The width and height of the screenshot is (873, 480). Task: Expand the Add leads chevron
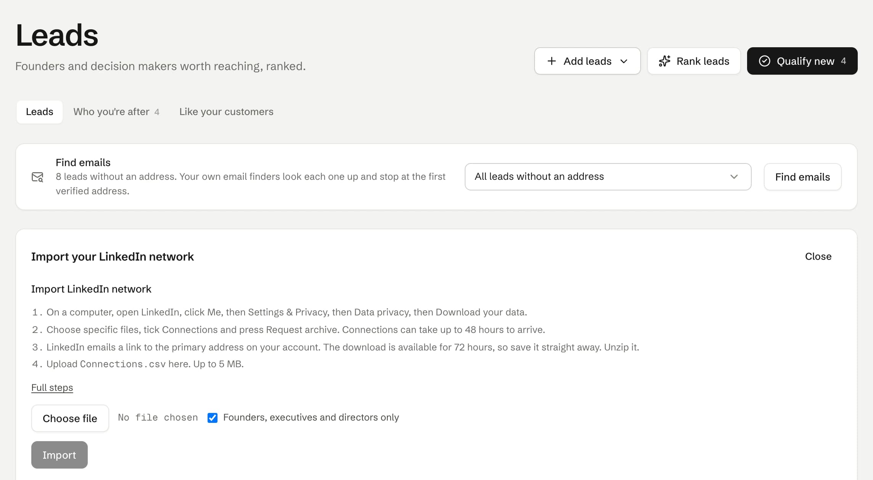[624, 61]
